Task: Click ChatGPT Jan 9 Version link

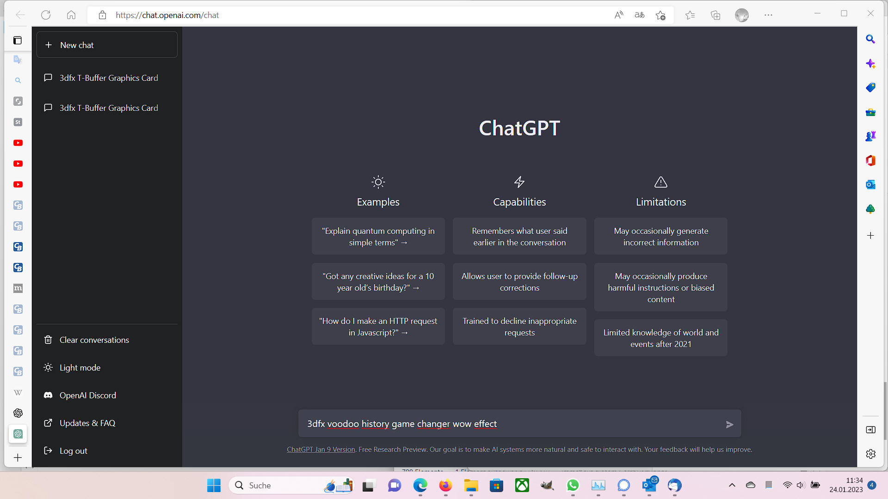Action: coord(321,450)
